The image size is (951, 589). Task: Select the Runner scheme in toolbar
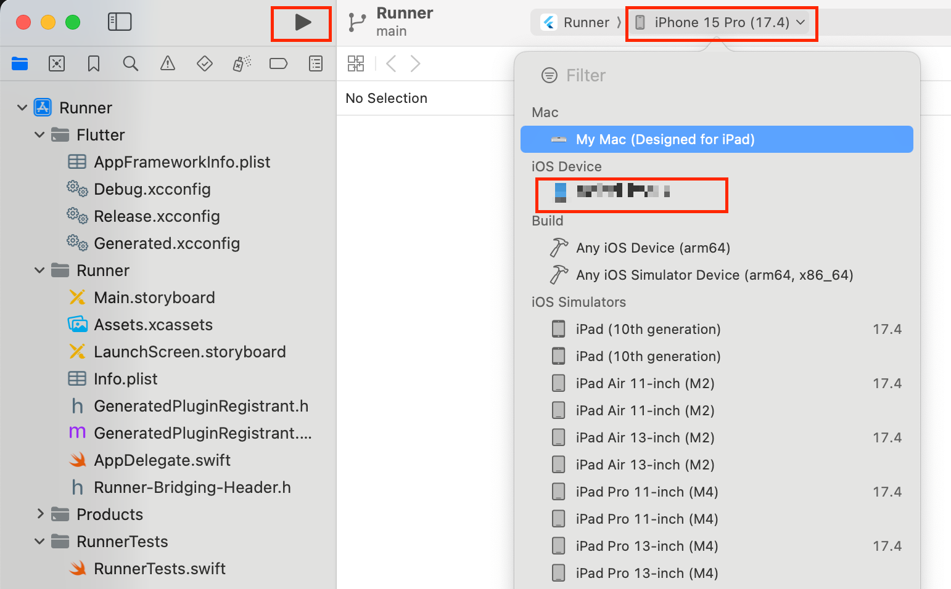click(576, 23)
